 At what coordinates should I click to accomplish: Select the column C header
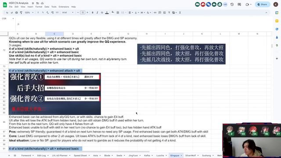[x=54, y=34]
